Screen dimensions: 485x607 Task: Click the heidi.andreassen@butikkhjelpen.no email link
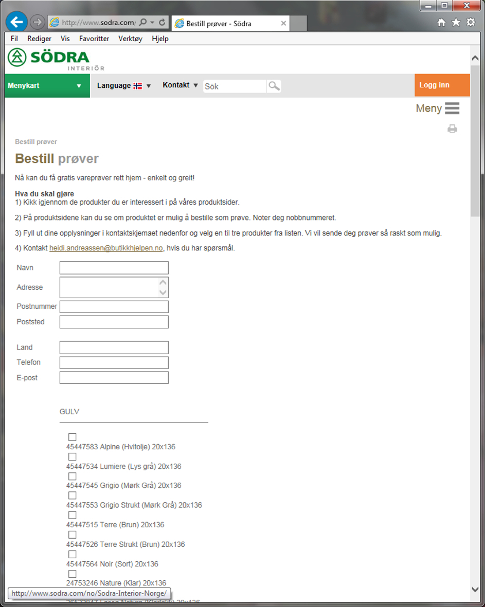tap(106, 248)
